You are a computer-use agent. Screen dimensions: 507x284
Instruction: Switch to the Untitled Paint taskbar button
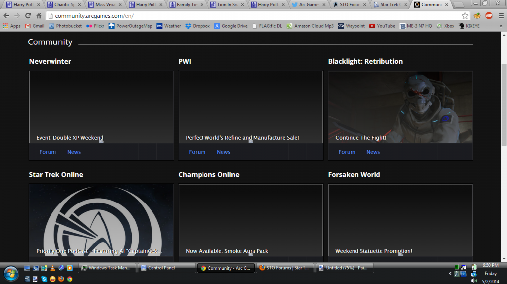345,268
